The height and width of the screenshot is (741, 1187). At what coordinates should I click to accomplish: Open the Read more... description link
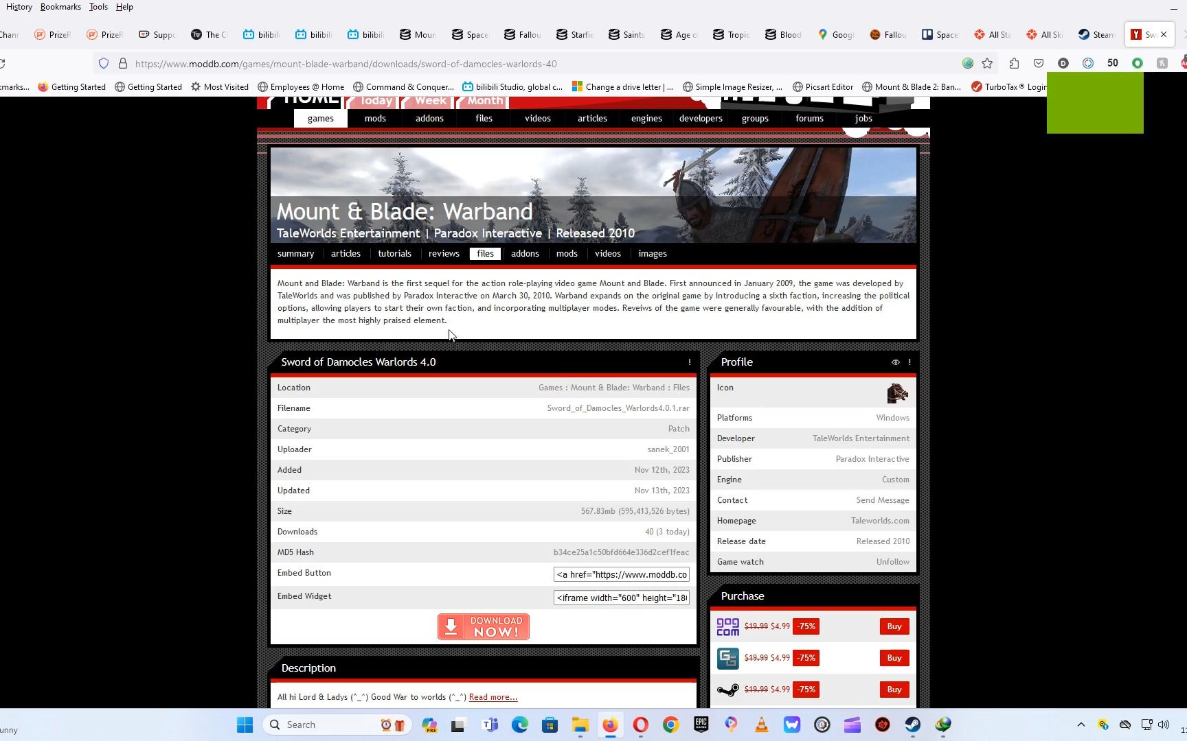click(493, 697)
